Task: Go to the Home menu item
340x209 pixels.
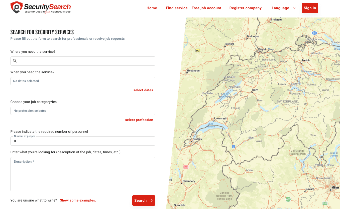Action: [152, 8]
